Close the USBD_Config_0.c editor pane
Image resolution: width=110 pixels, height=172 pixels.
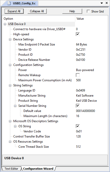106,3
